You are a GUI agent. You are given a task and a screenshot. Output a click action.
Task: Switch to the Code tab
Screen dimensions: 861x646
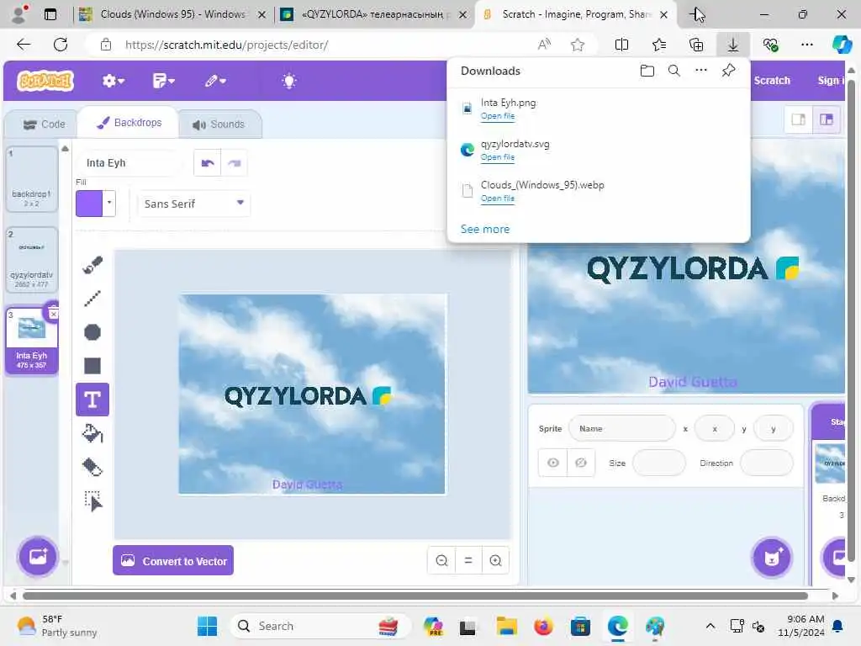click(44, 124)
